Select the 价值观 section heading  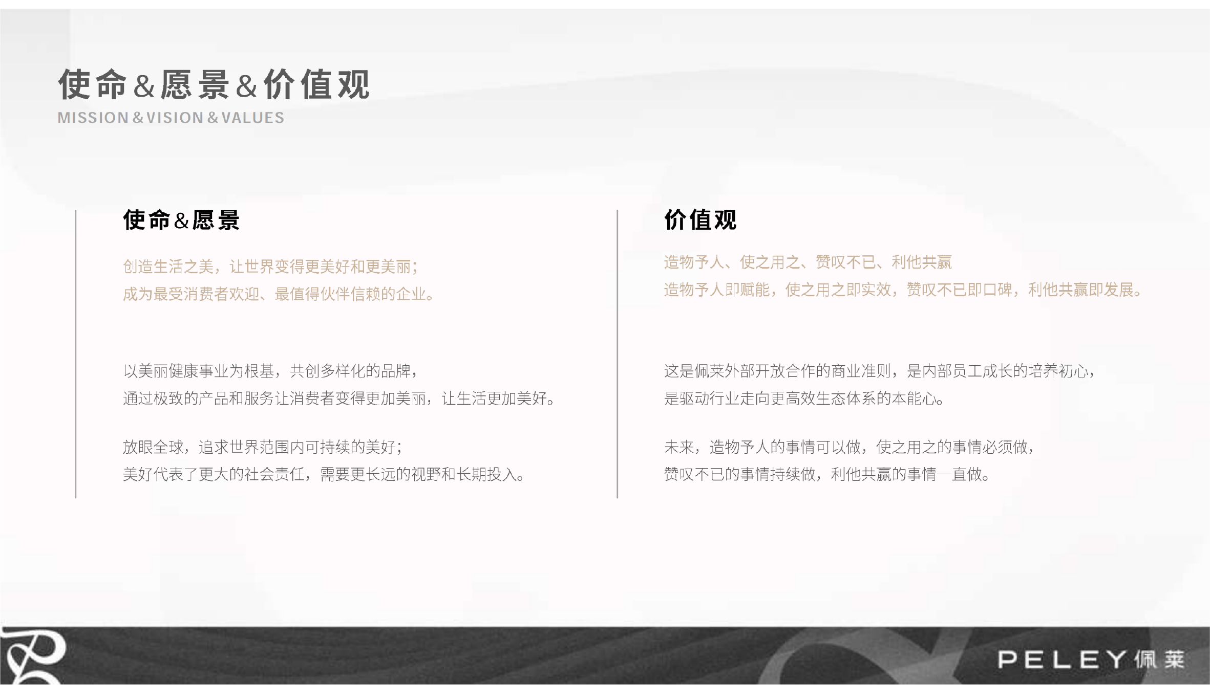[x=700, y=220]
